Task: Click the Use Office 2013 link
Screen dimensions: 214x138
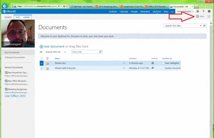Action: pyautogui.click(x=15, y=96)
